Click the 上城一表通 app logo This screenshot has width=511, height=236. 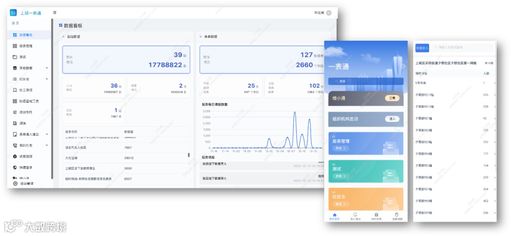(13, 13)
